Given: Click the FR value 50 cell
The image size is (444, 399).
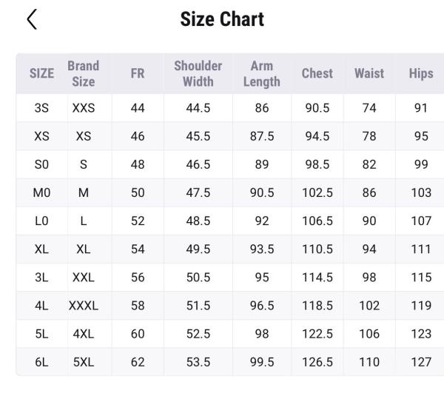Looking at the screenshot, I should coord(138,192).
